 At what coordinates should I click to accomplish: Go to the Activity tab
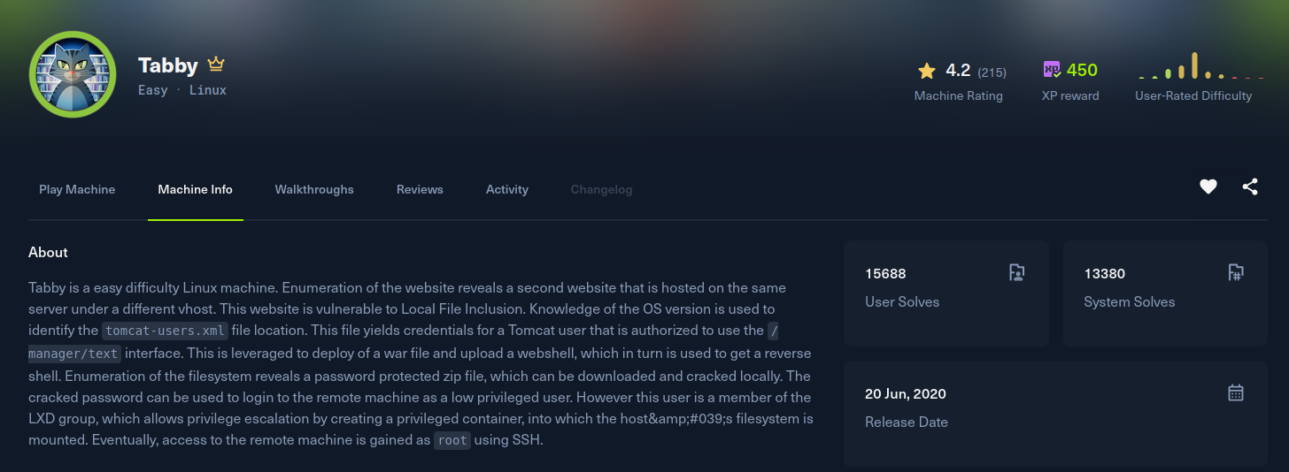click(x=507, y=189)
